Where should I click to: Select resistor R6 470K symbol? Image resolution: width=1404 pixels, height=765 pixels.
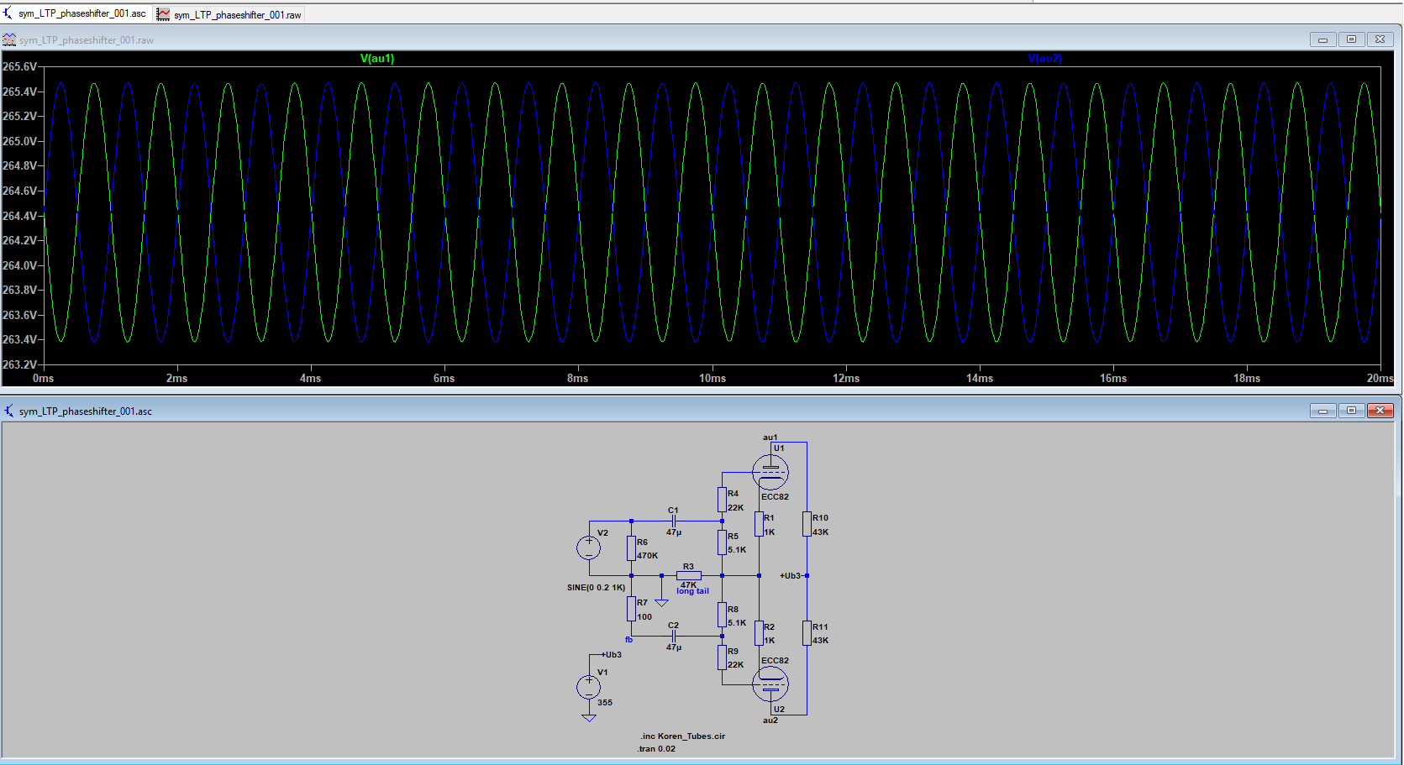point(631,548)
